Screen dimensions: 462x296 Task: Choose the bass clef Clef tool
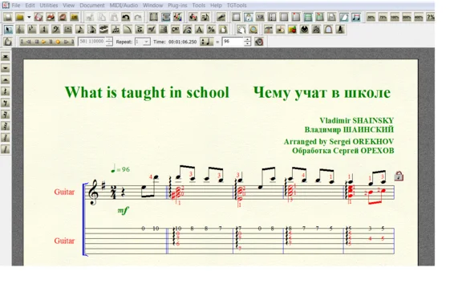[56, 29]
